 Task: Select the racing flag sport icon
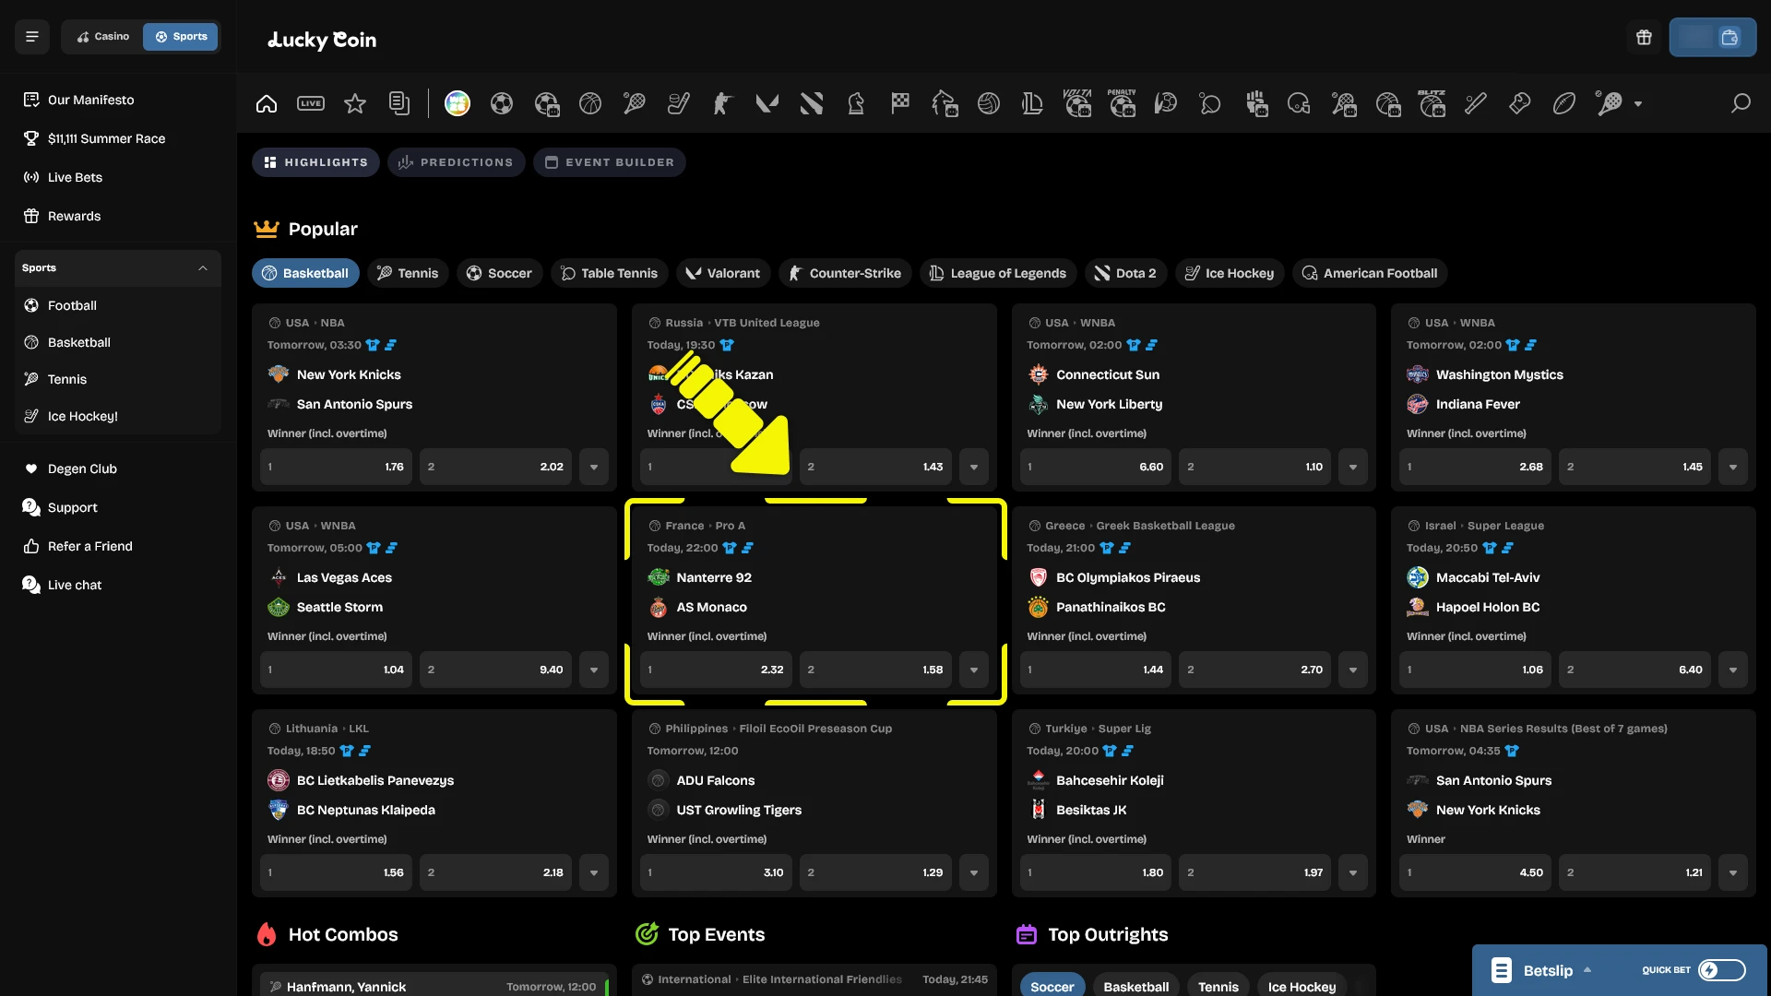[900, 103]
